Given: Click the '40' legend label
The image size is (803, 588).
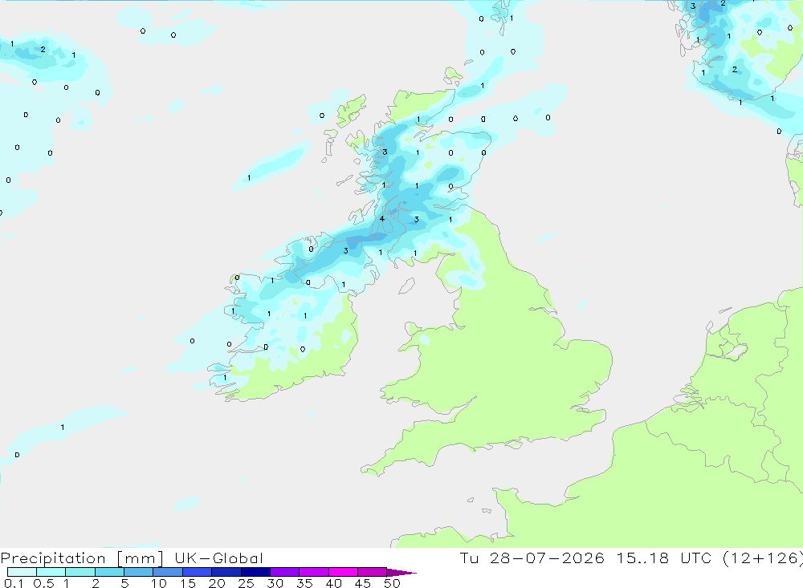Looking at the screenshot, I should coord(334,583).
